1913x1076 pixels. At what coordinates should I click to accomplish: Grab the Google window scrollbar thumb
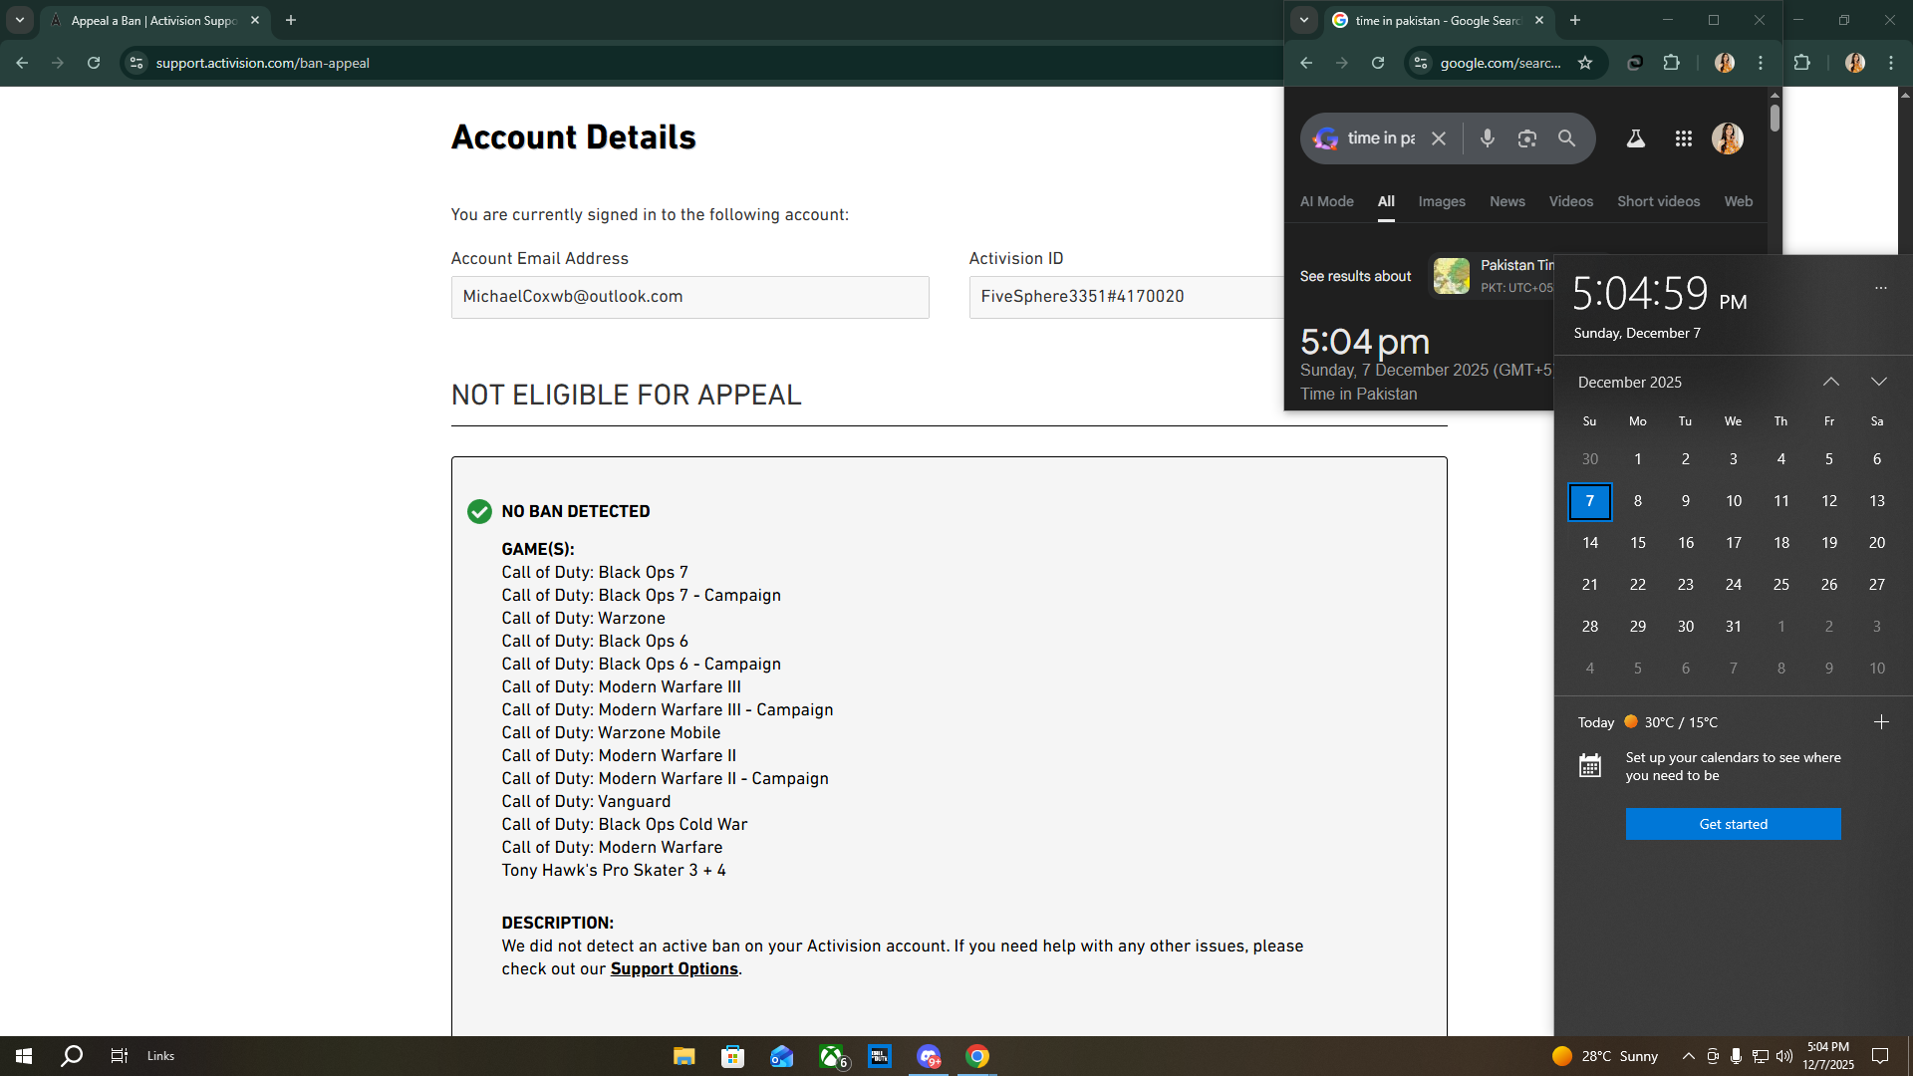coord(1775,117)
